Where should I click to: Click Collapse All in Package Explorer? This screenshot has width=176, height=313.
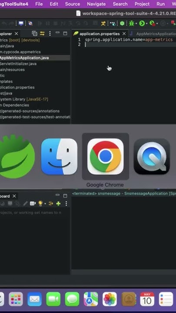tap(34, 33)
